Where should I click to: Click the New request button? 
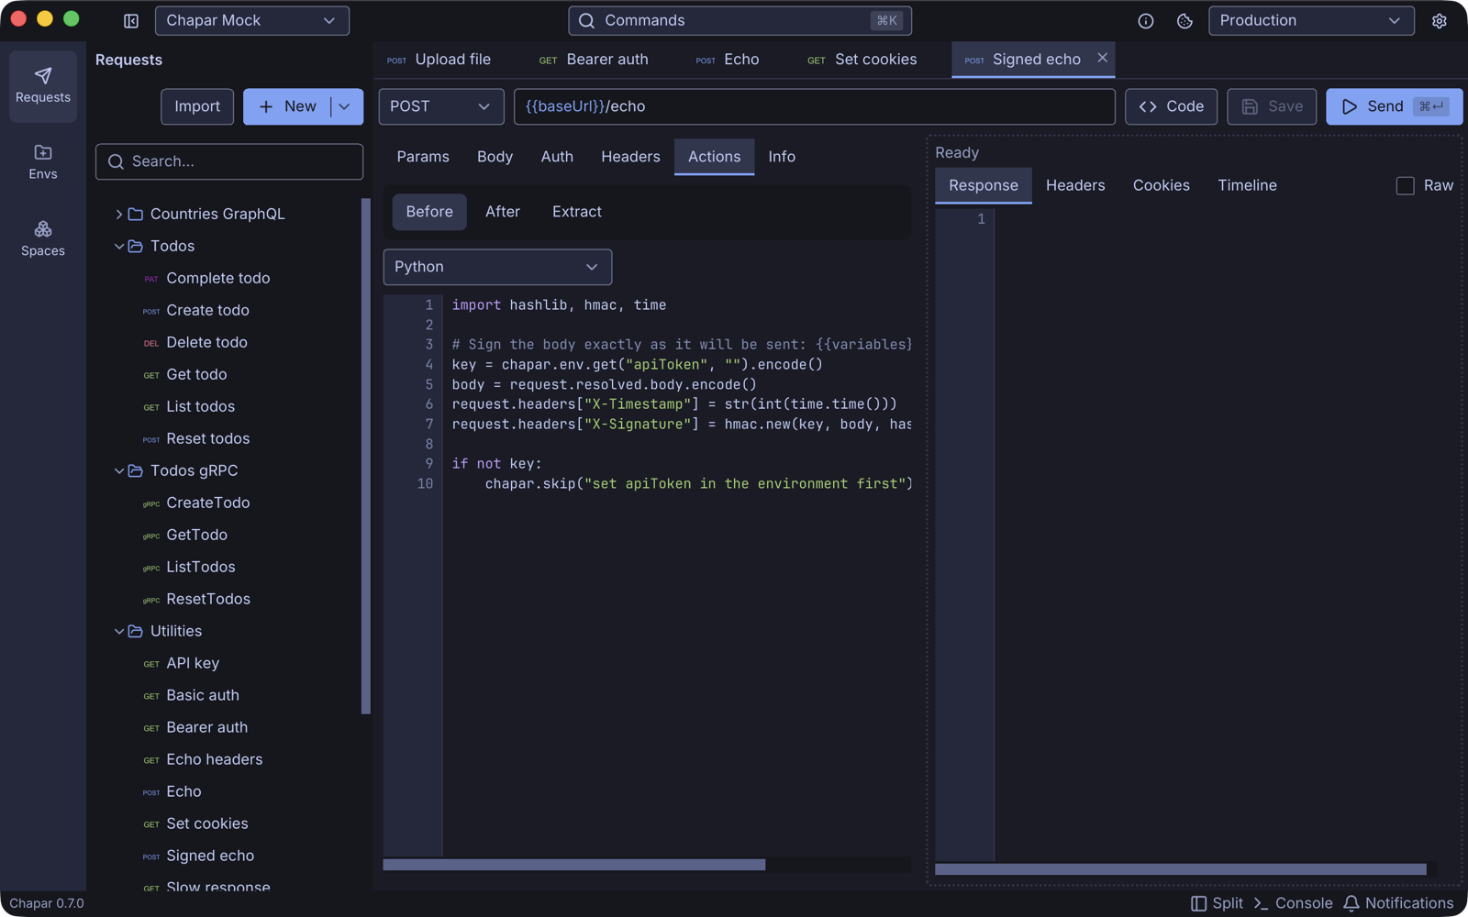coord(287,106)
